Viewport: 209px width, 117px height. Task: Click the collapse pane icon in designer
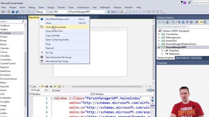point(153,90)
